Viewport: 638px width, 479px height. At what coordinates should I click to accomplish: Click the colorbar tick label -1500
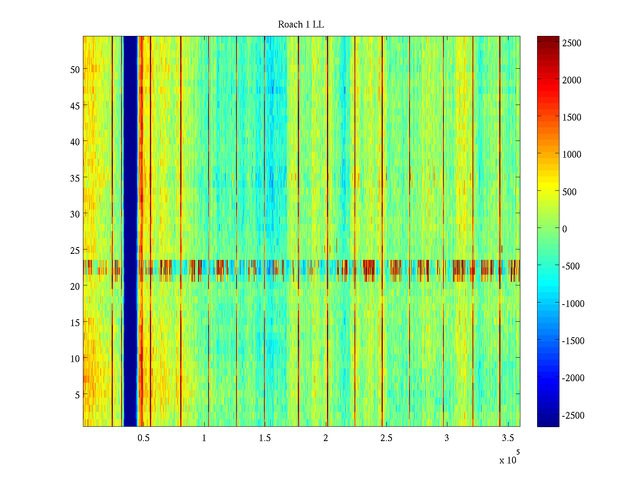pyautogui.click(x=573, y=341)
